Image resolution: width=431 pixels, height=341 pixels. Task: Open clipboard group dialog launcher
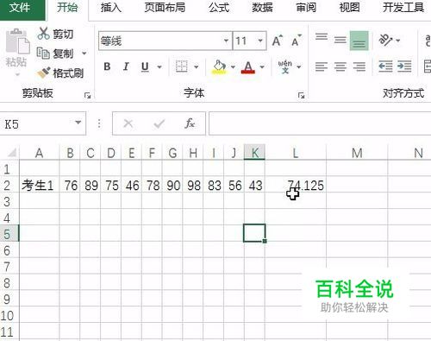point(87,96)
